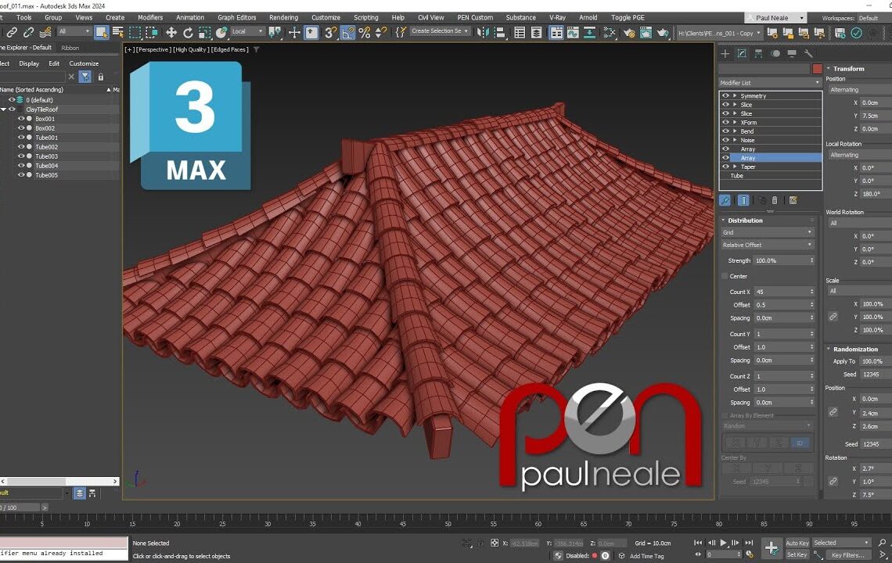Delete the modifier using the trash icon
The width and height of the screenshot is (892, 563).
coord(775,199)
